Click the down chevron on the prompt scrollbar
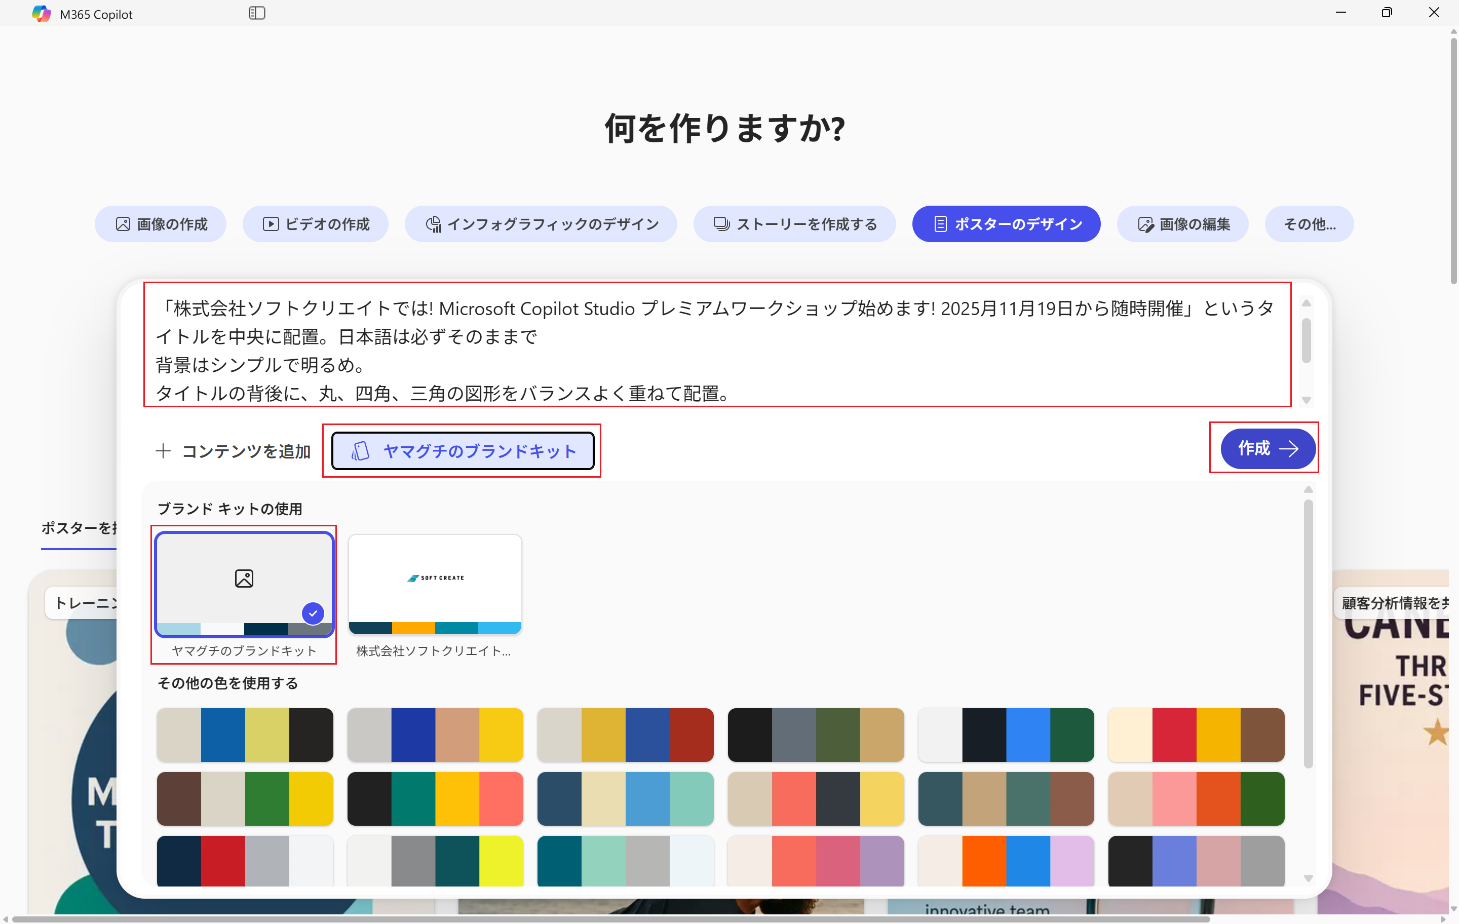 tap(1308, 400)
